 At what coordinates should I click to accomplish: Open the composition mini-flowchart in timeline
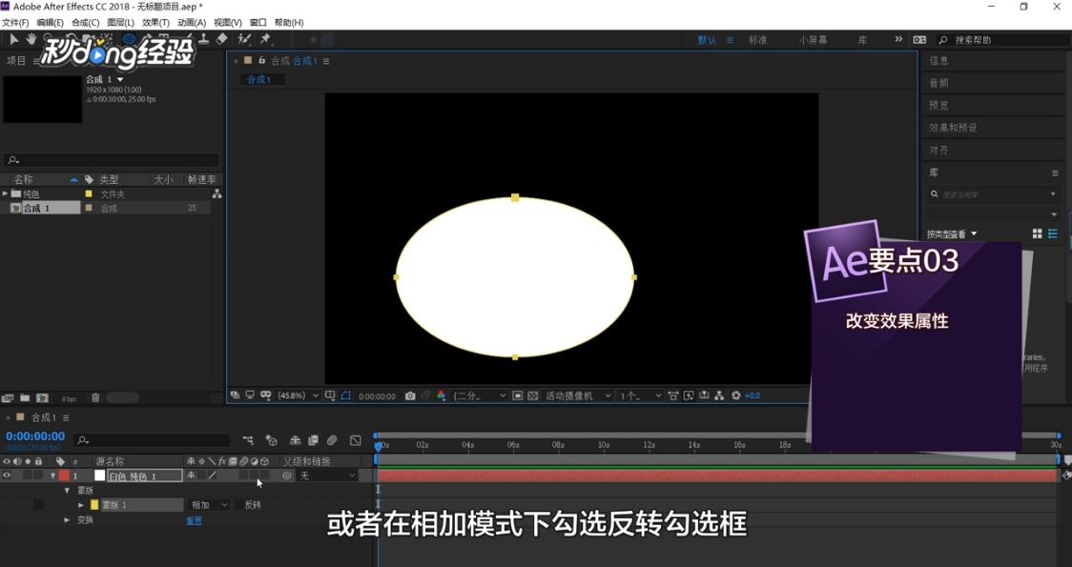[x=247, y=440]
